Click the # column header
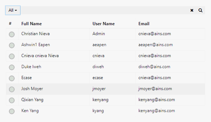The width and height of the screenshot is (211, 122). click(x=10, y=24)
